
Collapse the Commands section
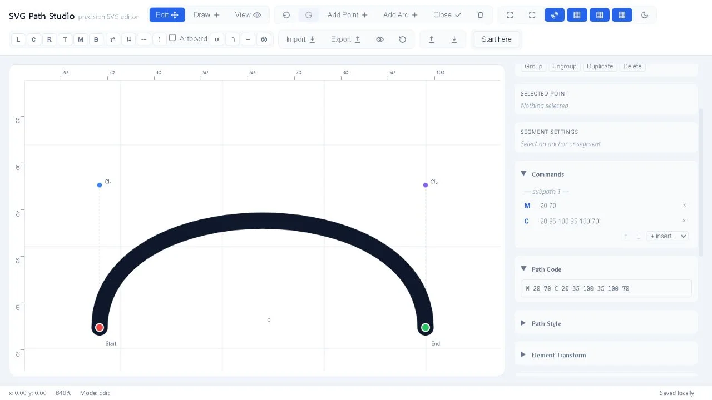(523, 174)
